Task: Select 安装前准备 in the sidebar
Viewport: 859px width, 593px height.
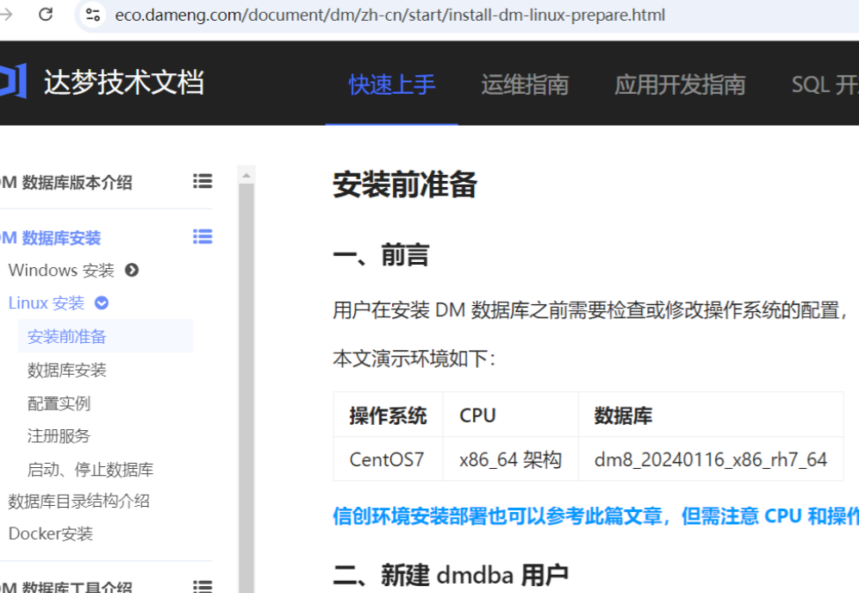Action: pos(67,337)
